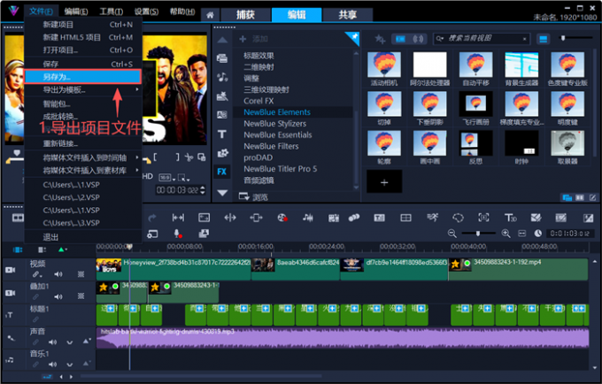Viewport: 602px width, 384px height.
Task: Mute the 视频 track speaker
Action: point(58,274)
